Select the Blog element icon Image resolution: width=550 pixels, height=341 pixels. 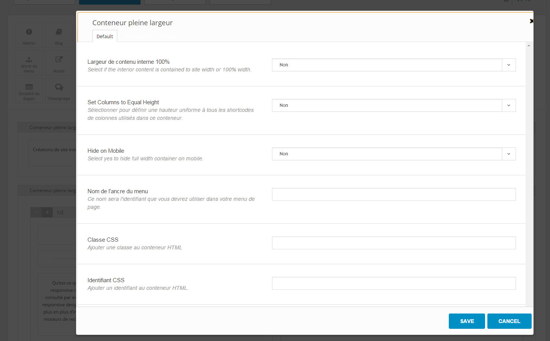click(x=59, y=32)
